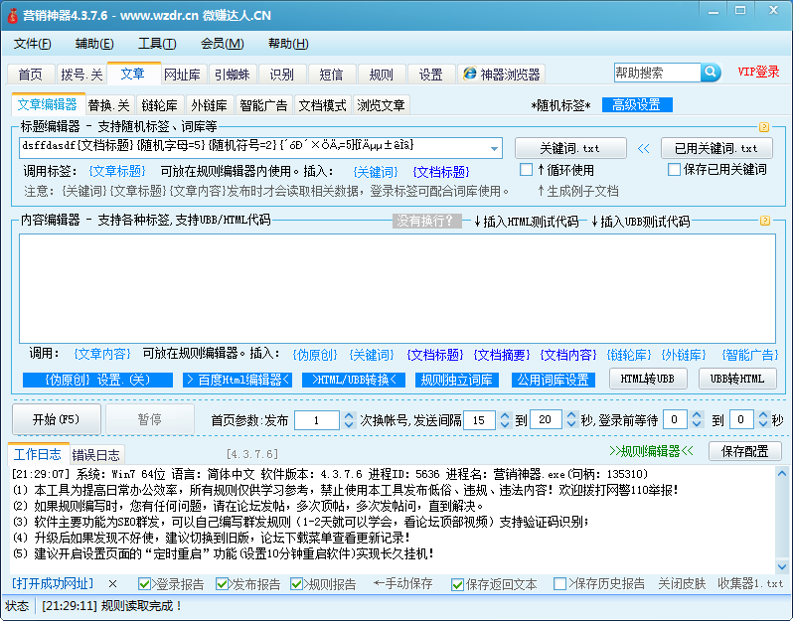Click the HTML转UBB button

647,379
